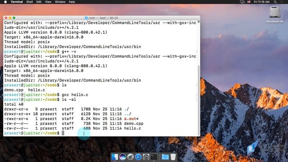
Task: Click the 'gcc hello.c' command text
Action: click(x=75, y=95)
